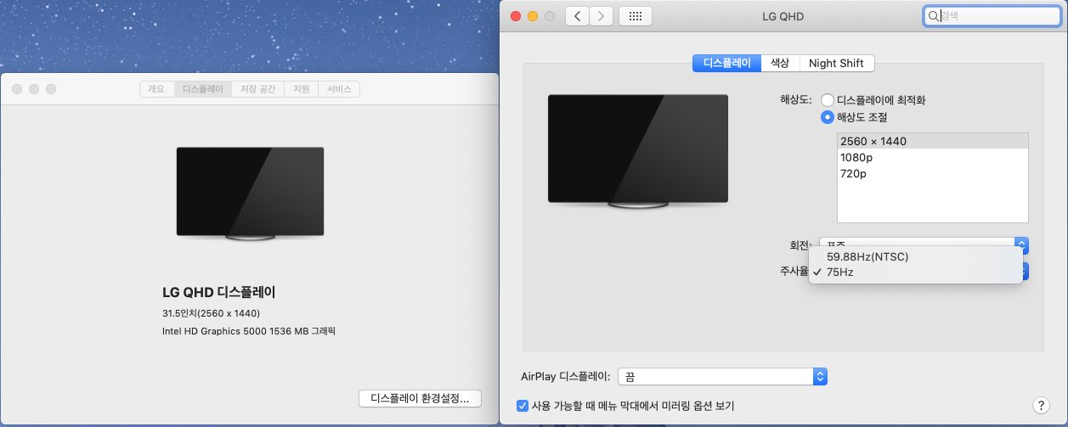Select the 디스플레이 tab in LG QHD window
1068x427 pixels.
pos(726,63)
